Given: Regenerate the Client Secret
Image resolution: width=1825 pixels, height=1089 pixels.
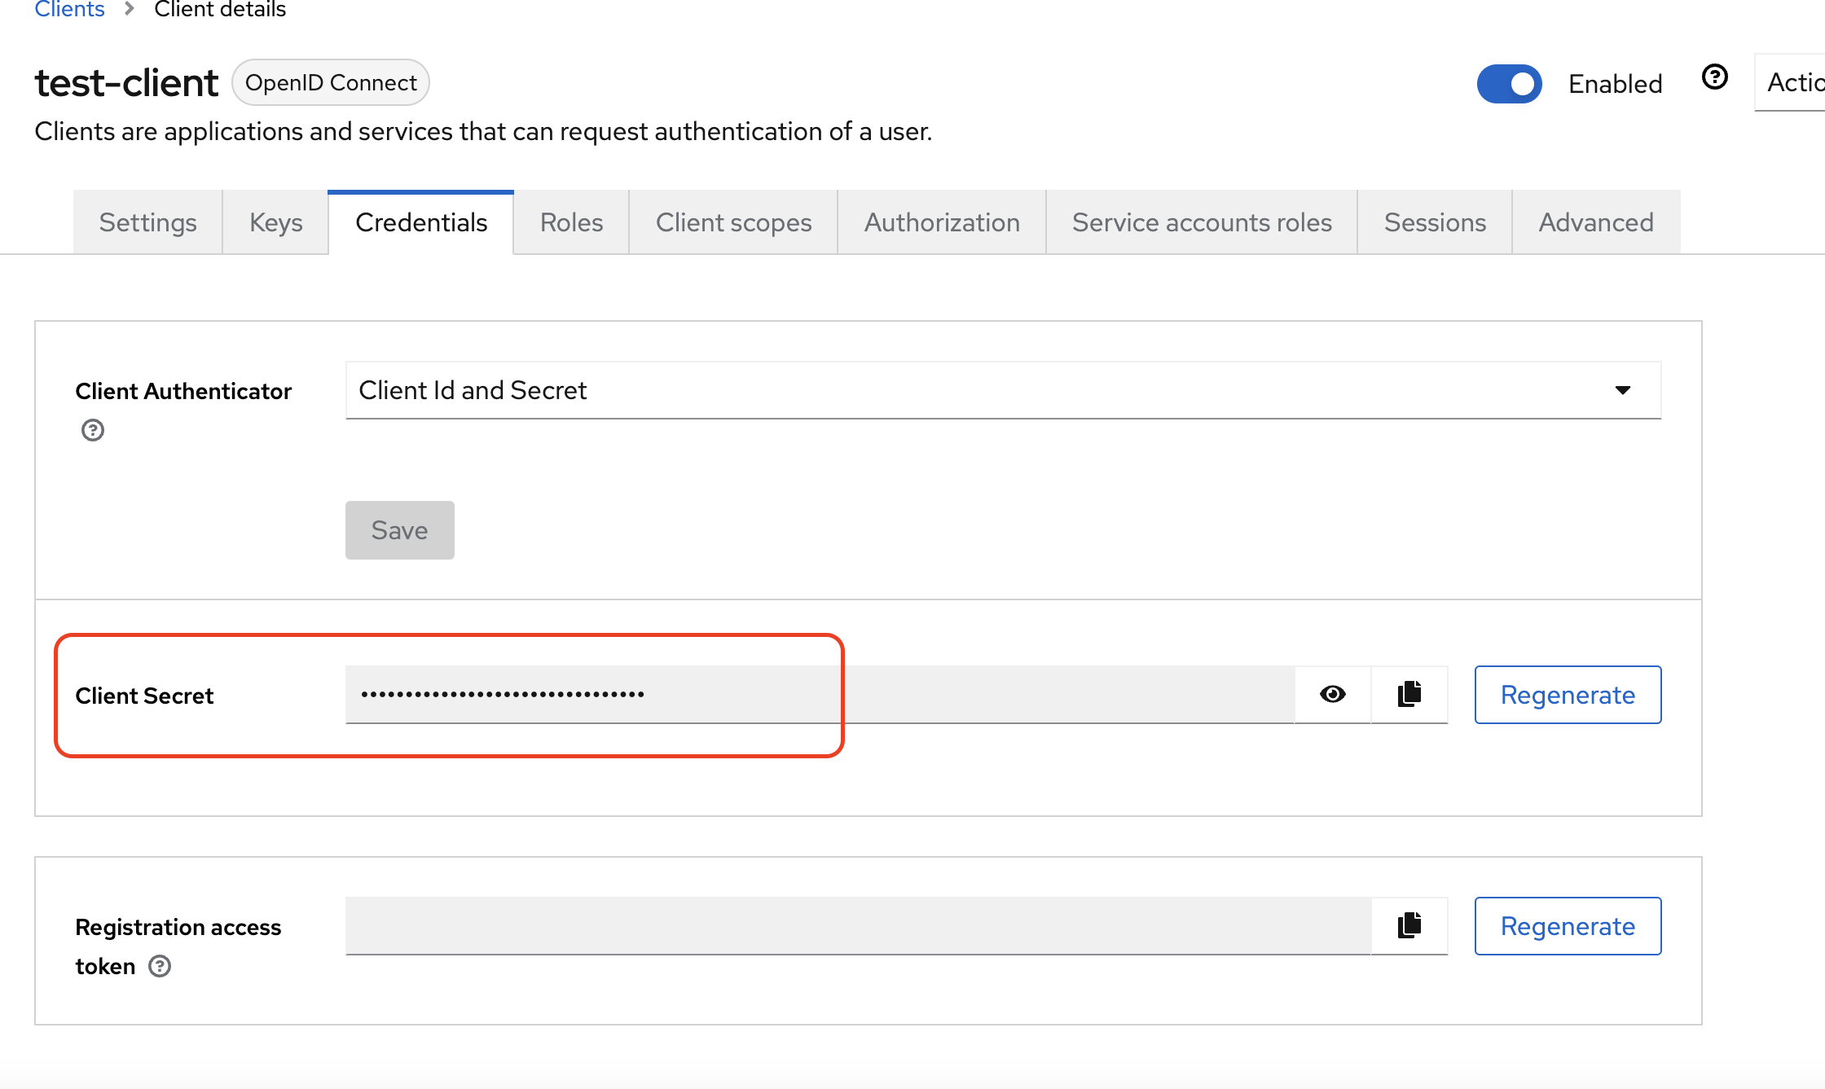Looking at the screenshot, I should (1568, 694).
